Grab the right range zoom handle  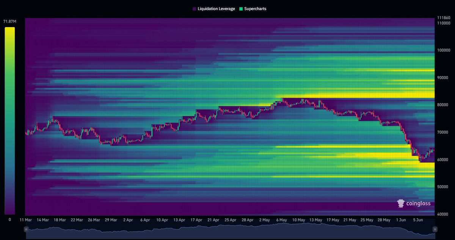pyautogui.click(x=435, y=229)
